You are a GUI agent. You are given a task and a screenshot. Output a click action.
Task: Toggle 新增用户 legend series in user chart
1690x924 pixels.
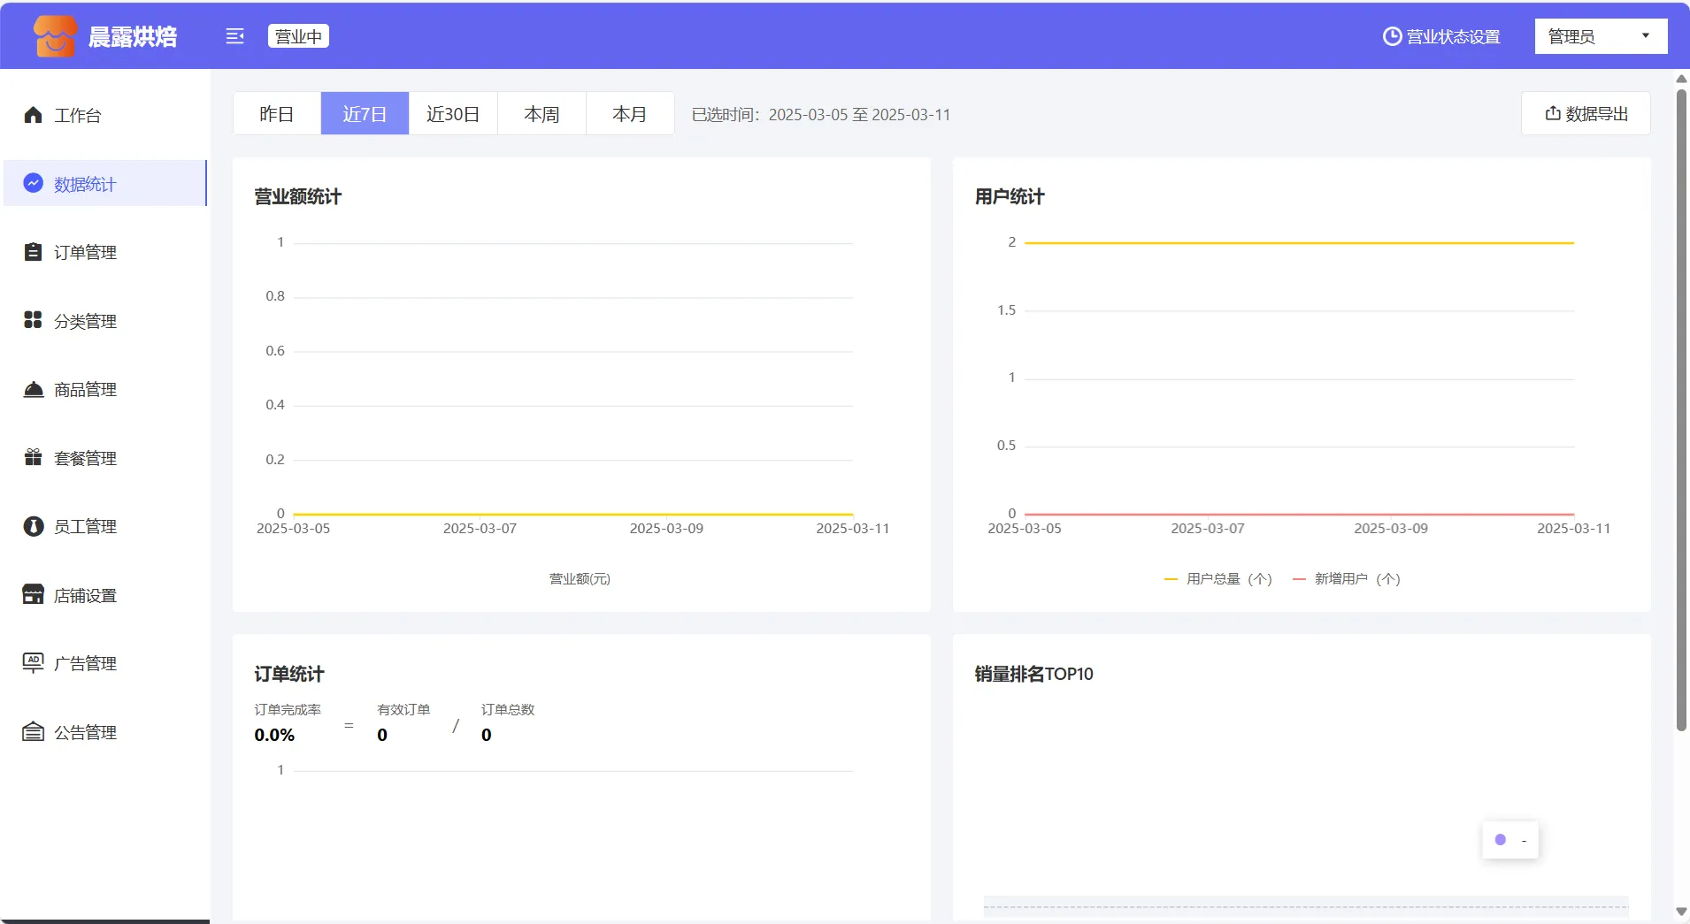[x=1347, y=579]
